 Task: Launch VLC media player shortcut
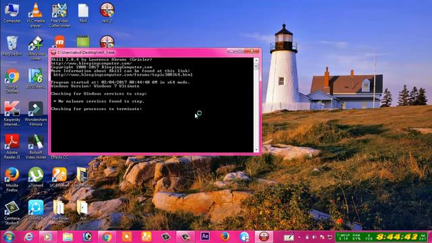coord(36,15)
